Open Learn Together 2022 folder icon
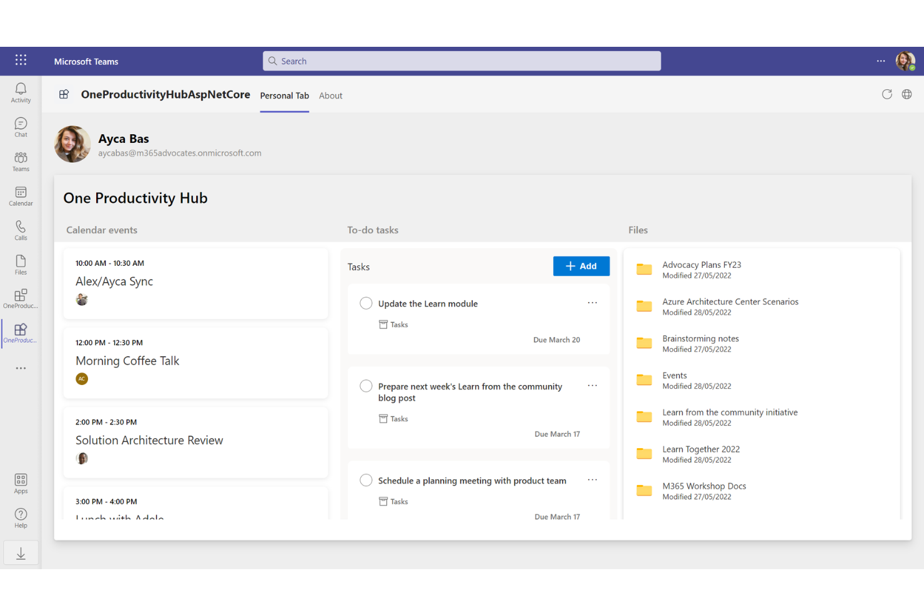Screen dimensions: 924x616 tap(644, 453)
